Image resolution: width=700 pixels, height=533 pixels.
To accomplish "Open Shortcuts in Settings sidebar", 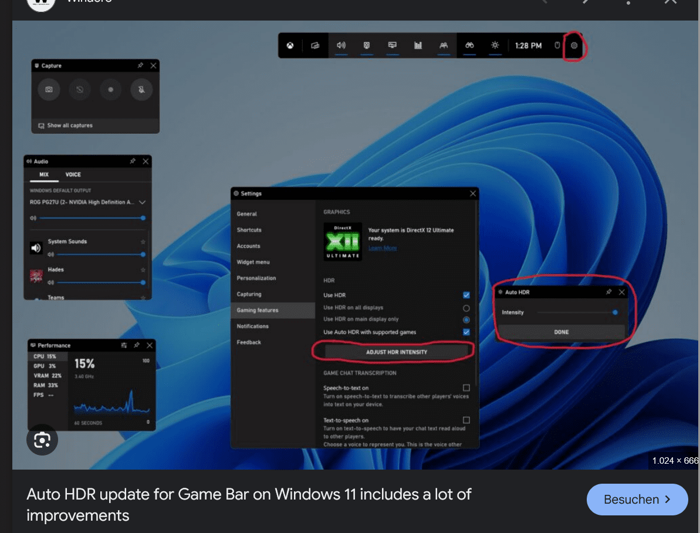I will tap(273, 230).
